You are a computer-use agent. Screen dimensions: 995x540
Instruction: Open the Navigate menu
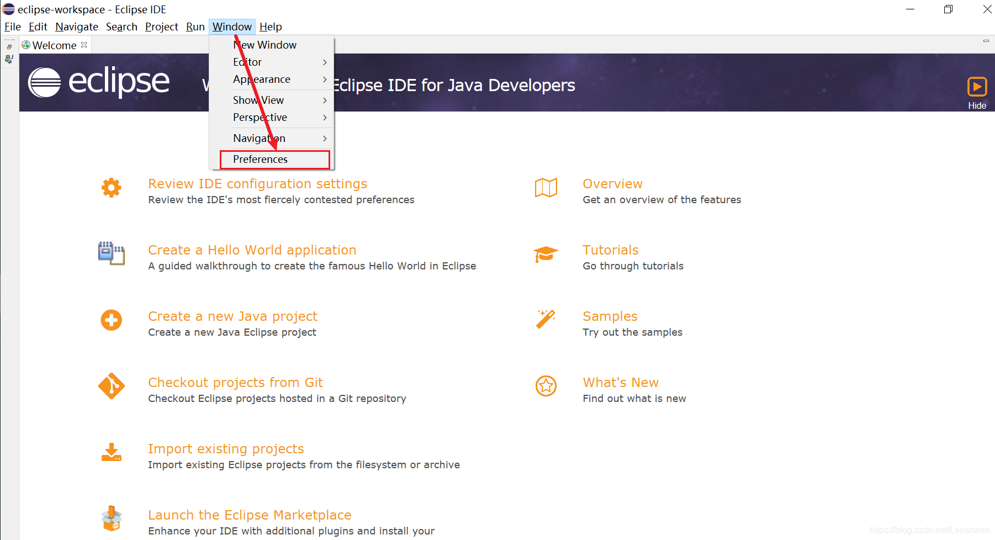pos(77,27)
